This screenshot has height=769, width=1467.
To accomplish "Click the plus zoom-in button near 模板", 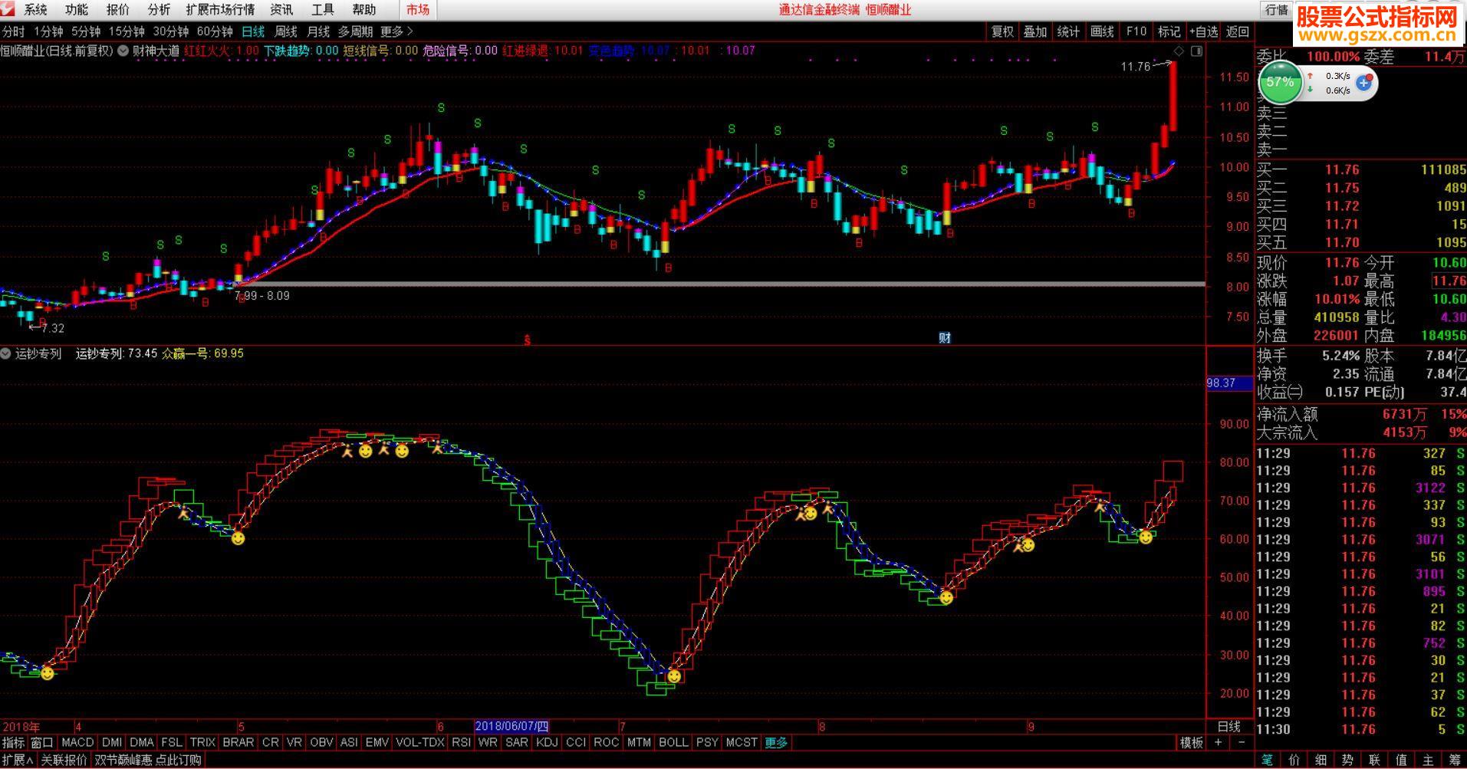I will point(1219,742).
